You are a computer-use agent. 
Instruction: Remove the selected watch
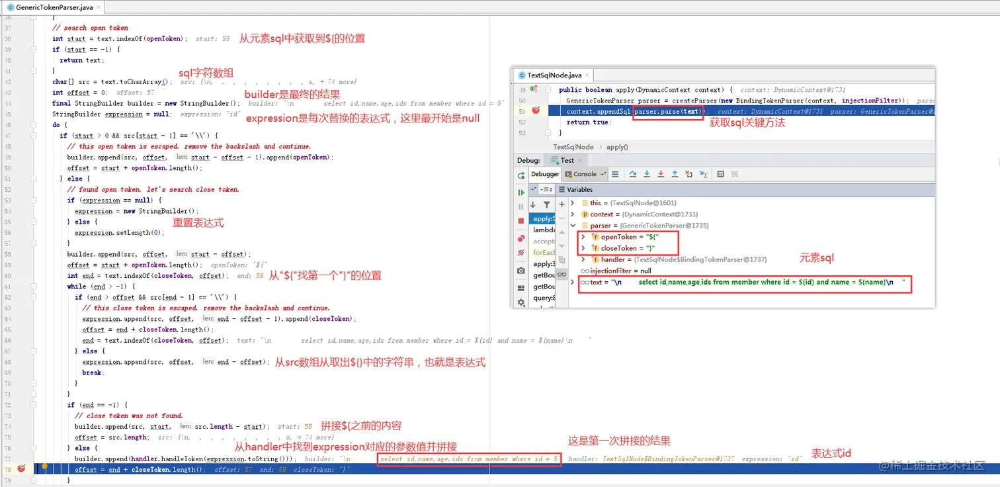(562, 218)
